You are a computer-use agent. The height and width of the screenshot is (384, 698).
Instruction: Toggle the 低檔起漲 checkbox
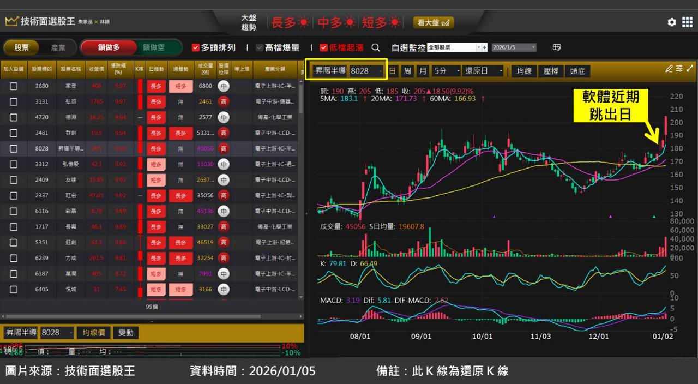324,47
